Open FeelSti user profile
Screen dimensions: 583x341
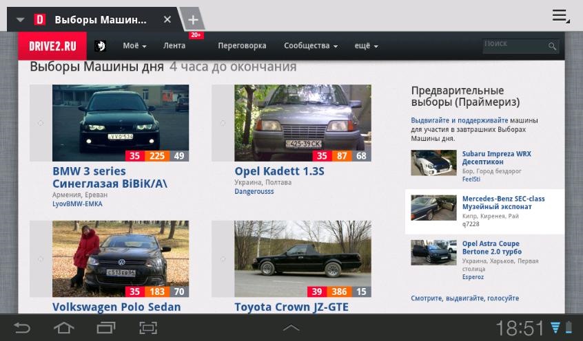[471, 179]
